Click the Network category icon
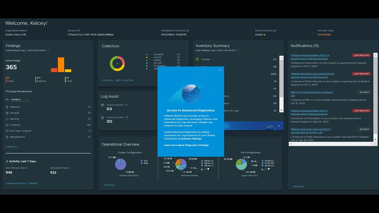379x213 pixels. [x=7, y=107]
